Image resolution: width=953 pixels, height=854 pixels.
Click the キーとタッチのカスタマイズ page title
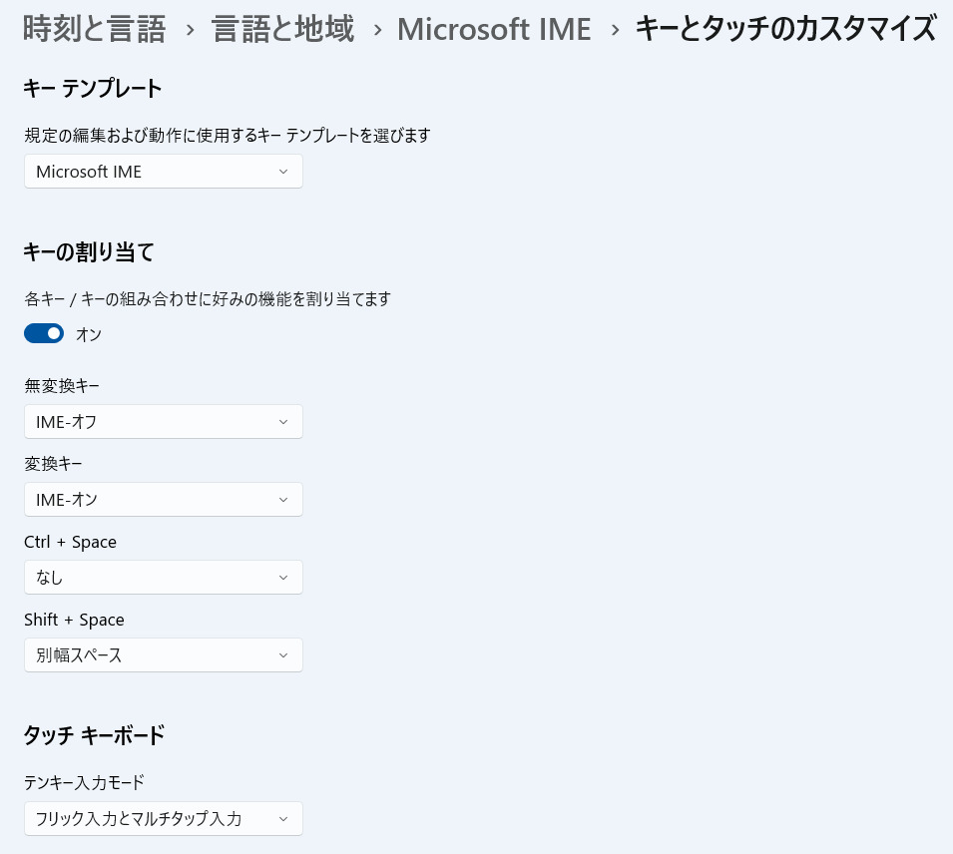pos(785,29)
